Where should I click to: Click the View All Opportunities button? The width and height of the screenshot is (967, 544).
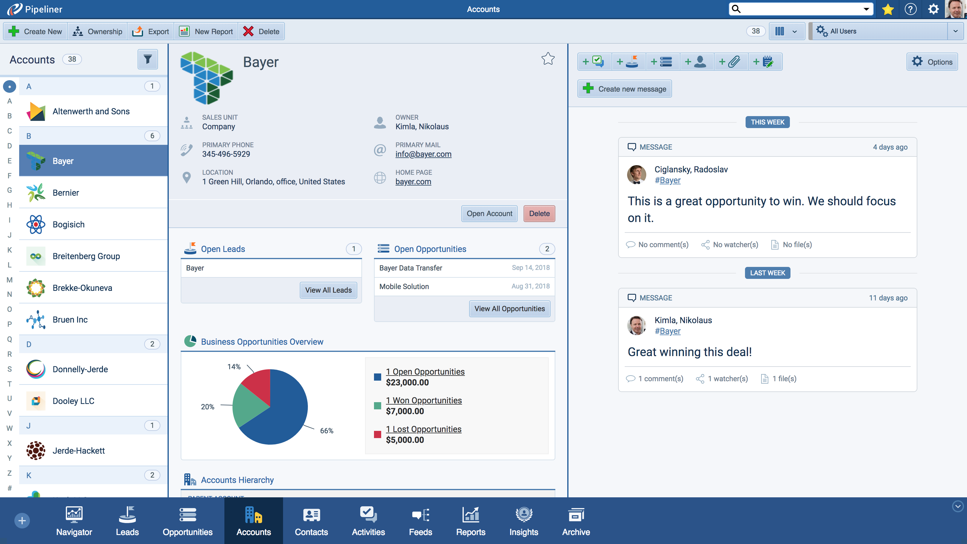click(510, 309)
